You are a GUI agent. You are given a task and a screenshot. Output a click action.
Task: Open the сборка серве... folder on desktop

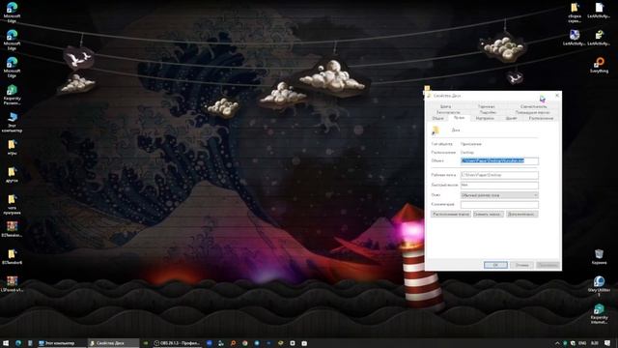pyautogui.click(x=575, y=13)
